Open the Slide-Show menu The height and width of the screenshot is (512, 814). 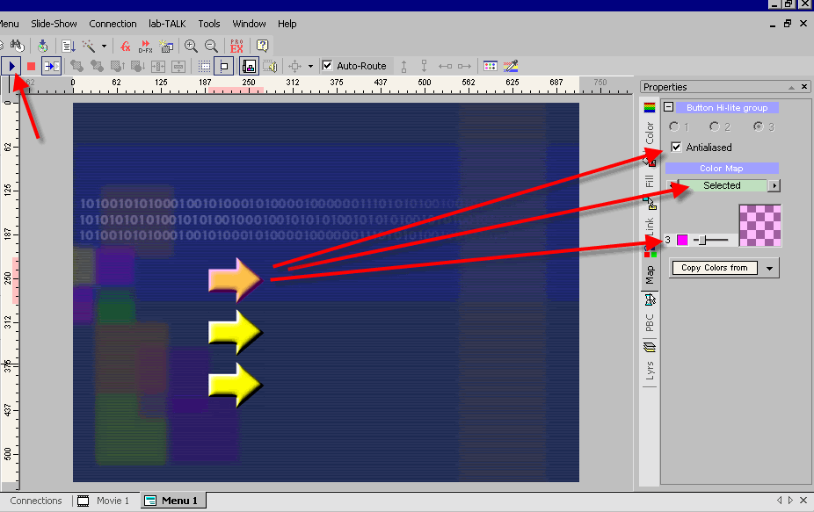click(x=54, y=24)
